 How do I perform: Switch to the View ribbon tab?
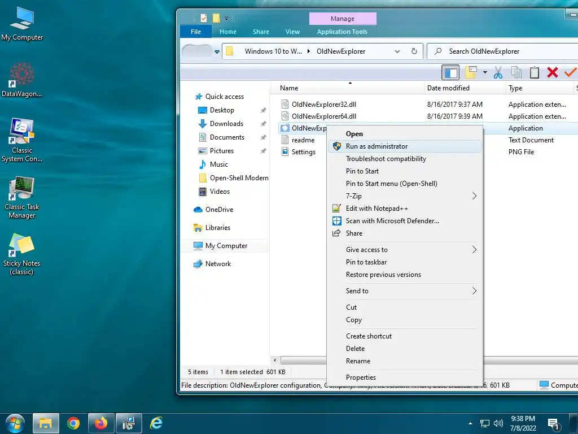292,32
